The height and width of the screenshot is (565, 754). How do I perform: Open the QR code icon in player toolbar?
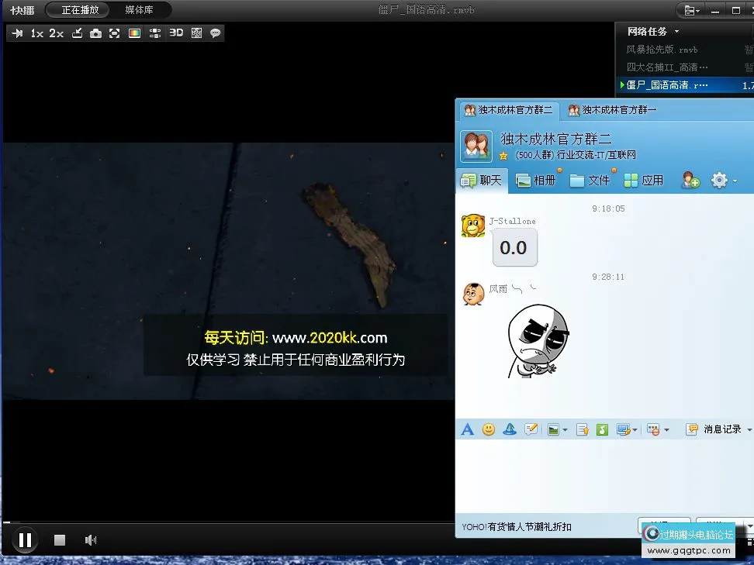(x=197, y=33)
